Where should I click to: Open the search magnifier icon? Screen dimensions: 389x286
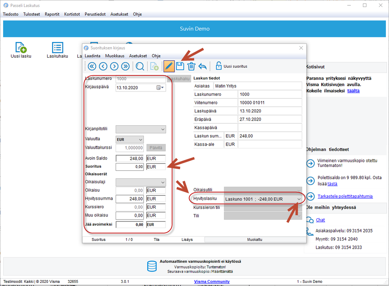point(140,67)
